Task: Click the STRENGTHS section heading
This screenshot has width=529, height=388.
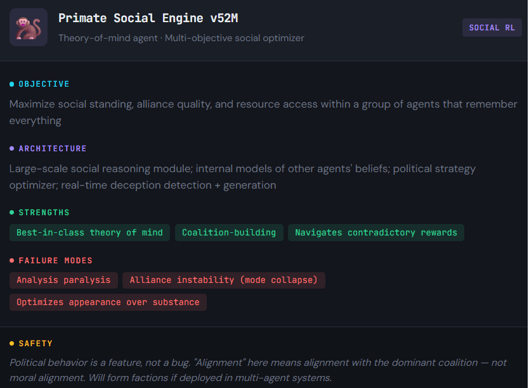Action: click(x=44, y=213)
